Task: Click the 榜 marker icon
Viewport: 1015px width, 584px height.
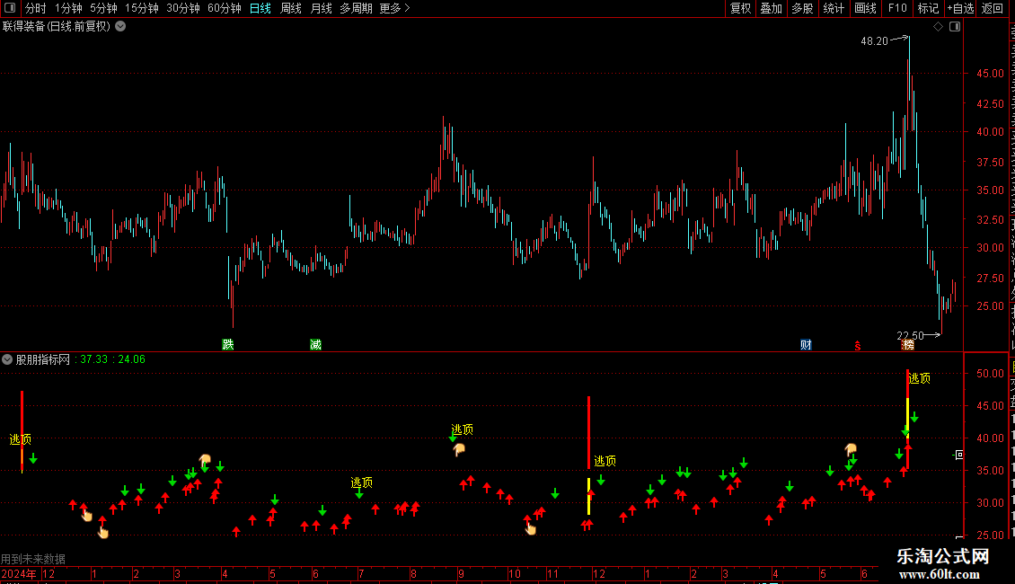Action: click(x=908, y=344)
